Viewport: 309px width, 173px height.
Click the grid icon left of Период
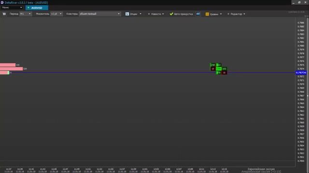[4, 14]
